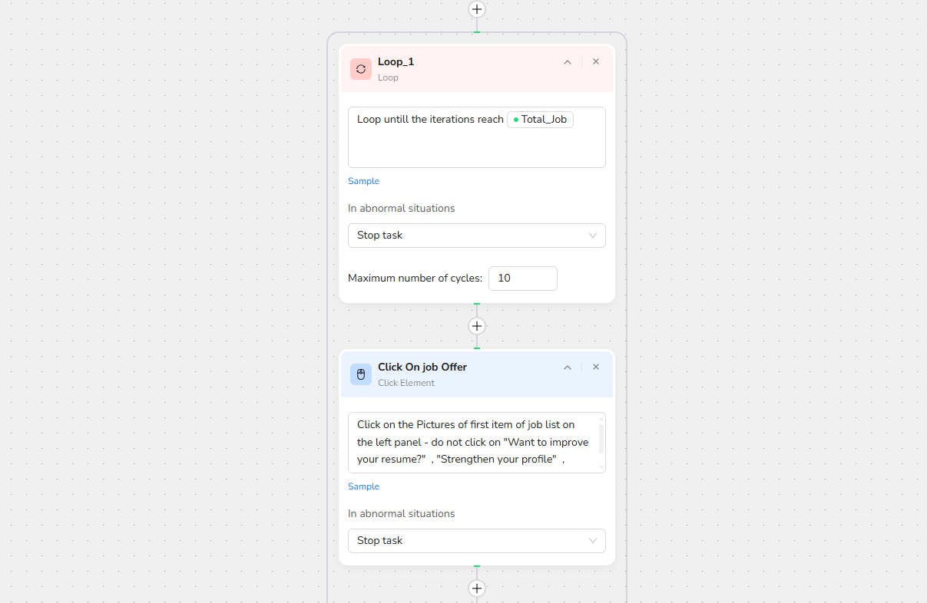Add a step between Loop_1 and Click On job Offer
Image resolution: width=927 pixels, height=603 pixels.
(x=477, y=326)
